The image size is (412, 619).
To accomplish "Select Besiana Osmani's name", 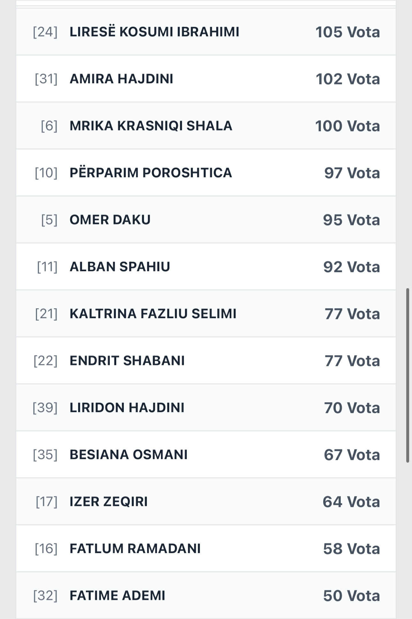I will (x=128, y=454).
